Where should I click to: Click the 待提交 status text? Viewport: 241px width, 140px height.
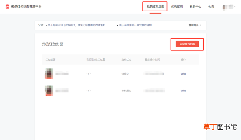click(x=125, y=74)
